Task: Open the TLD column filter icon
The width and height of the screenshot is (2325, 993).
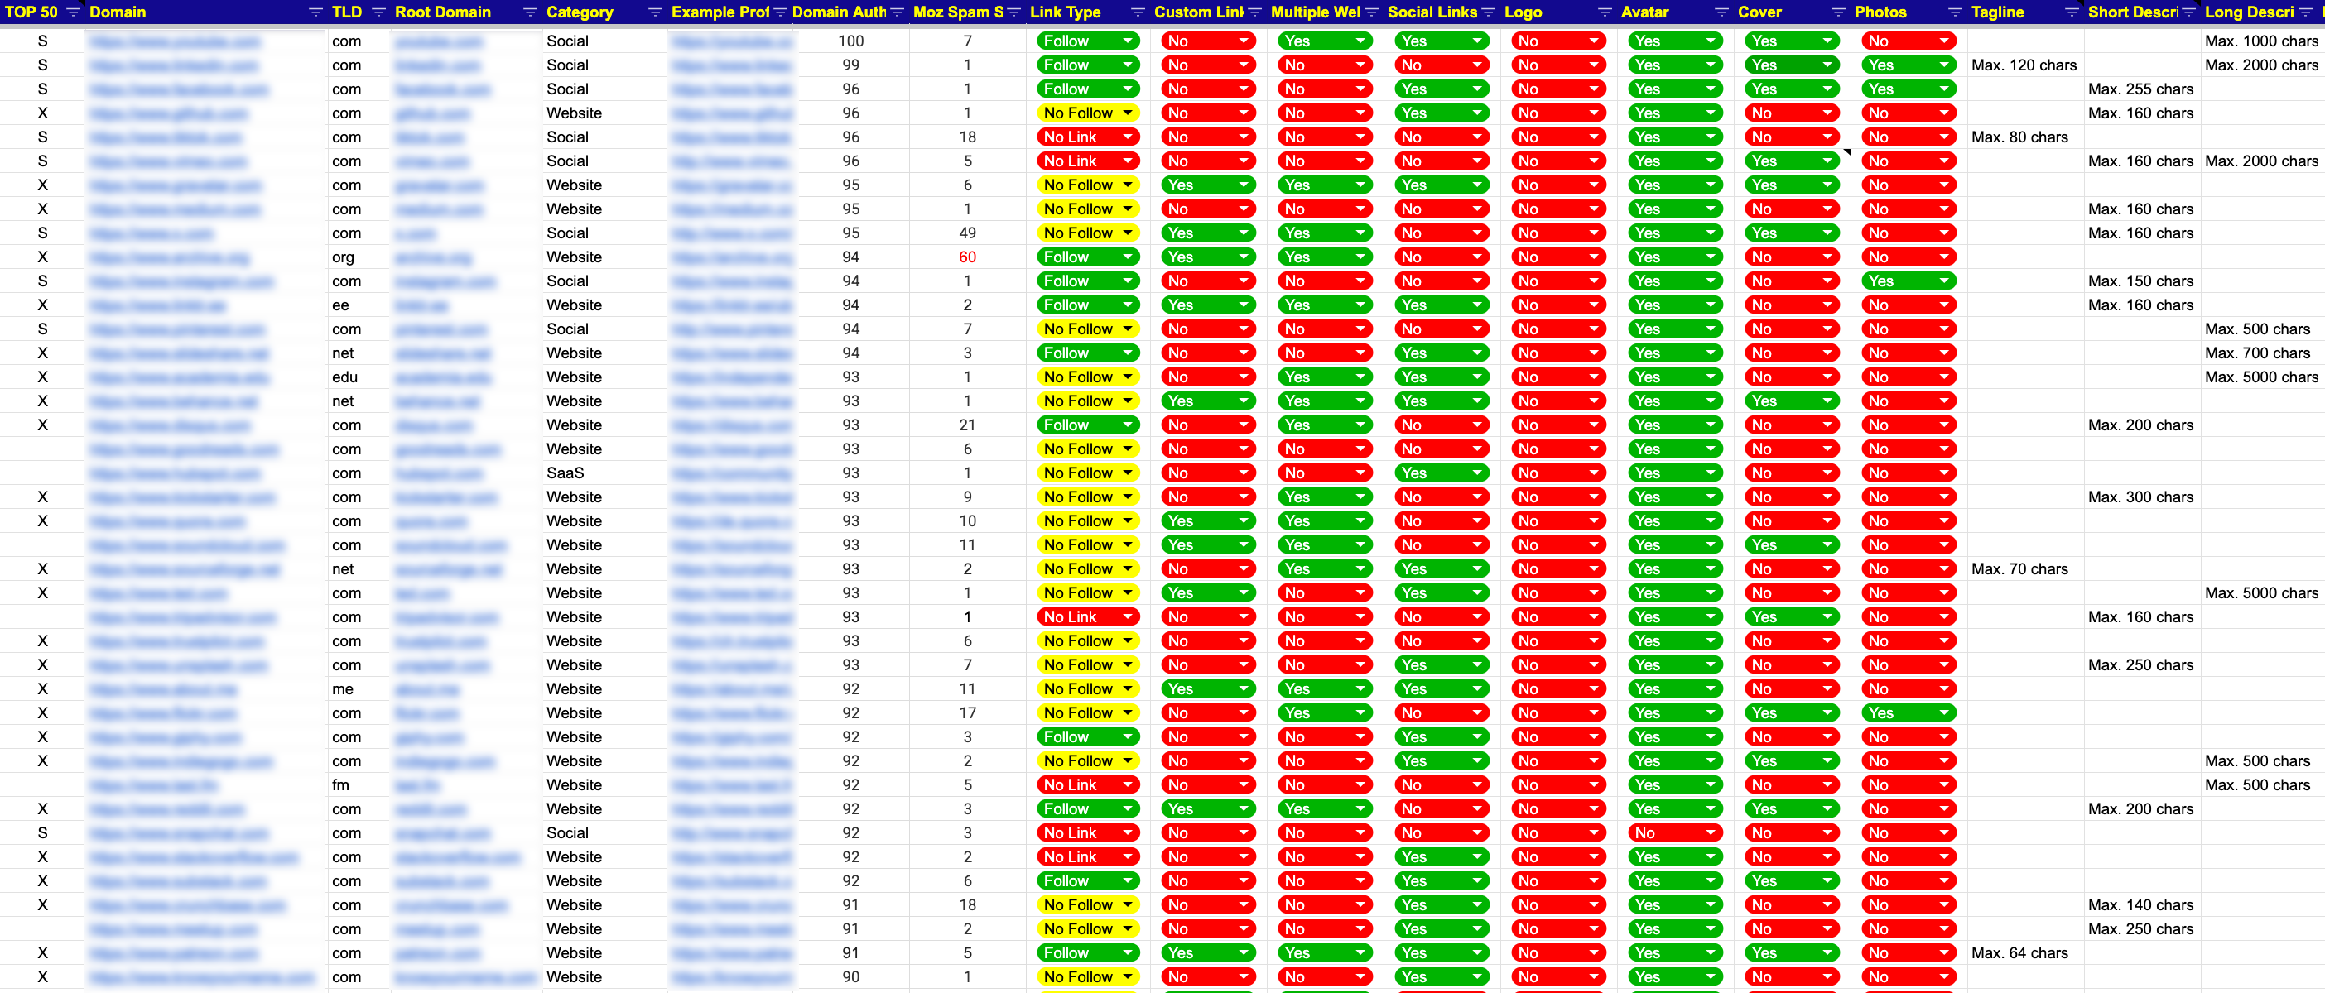Action: coord(378,12)
